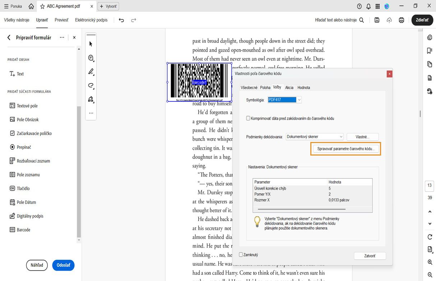This screenshot has height=281, width=436.
Task: Go to previous page arrow
Action: pos(430,212)
